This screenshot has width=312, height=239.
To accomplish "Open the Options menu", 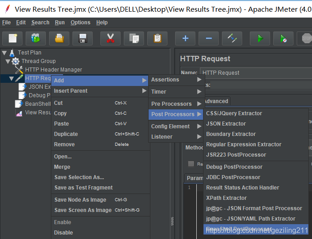I will coord(81,23).
